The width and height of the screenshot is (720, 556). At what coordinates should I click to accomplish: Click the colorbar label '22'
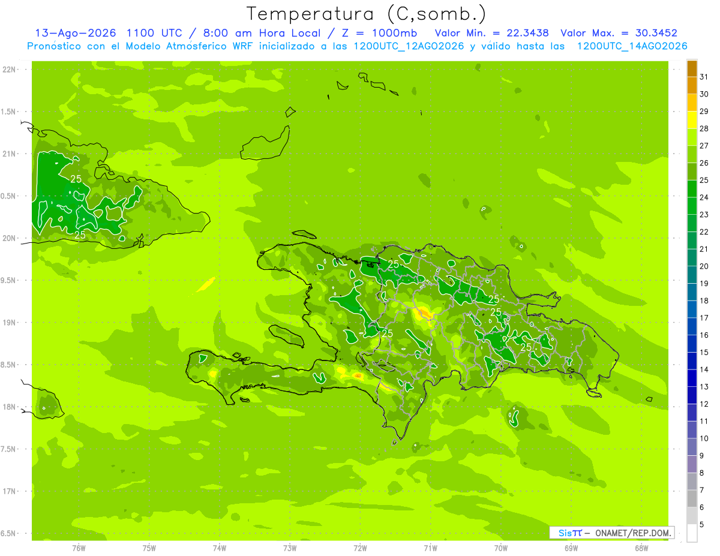coord(704,232)
